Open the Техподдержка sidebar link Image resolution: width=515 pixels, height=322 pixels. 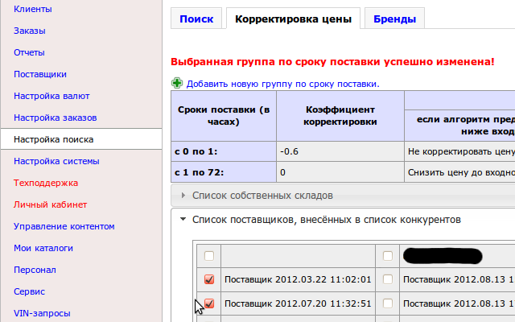[x=46, y=183]
